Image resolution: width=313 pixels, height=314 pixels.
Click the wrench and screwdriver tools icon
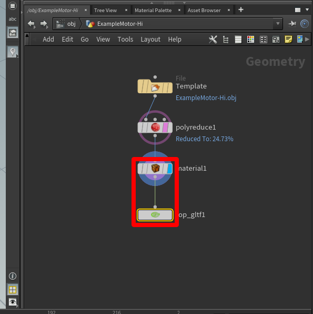(213, 40)
